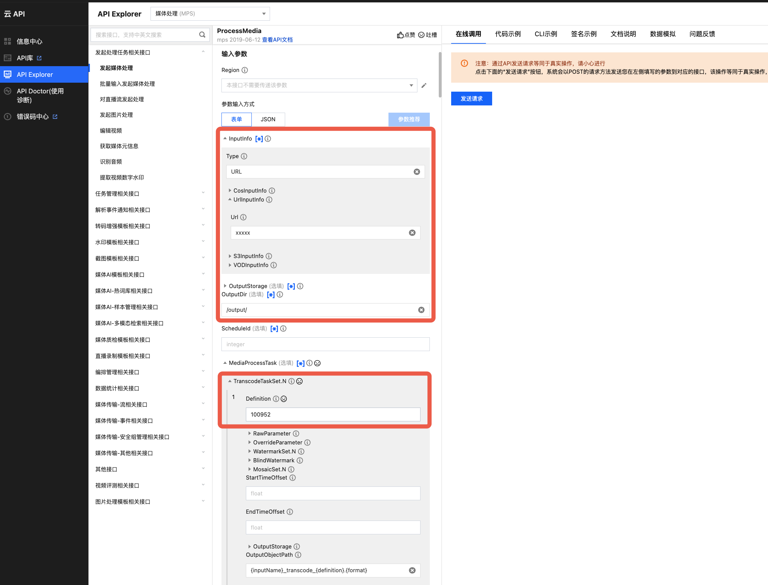Screen dimensions: 768x585
Task: Click the thumbs-up 点赞 icon
Action: click(x=400, y=35)
